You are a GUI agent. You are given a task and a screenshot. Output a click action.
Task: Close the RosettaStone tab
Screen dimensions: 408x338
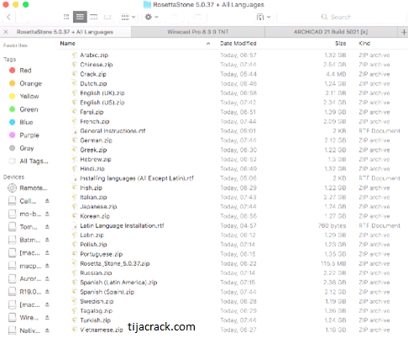(6, 32)
